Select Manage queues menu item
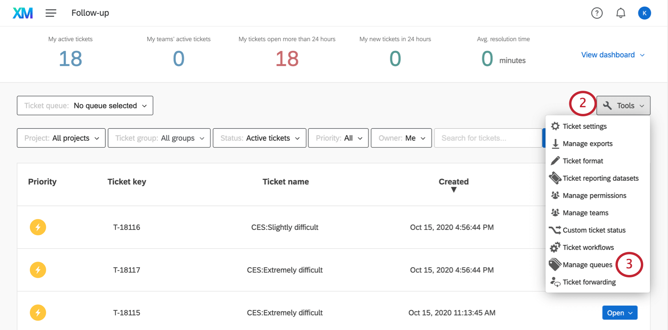668x330 pixels. tap(597, 264)
